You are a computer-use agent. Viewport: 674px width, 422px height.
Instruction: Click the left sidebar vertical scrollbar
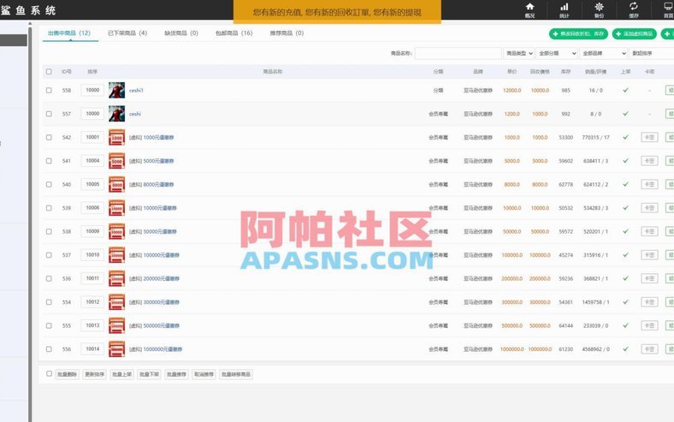(x=30, y=222)
